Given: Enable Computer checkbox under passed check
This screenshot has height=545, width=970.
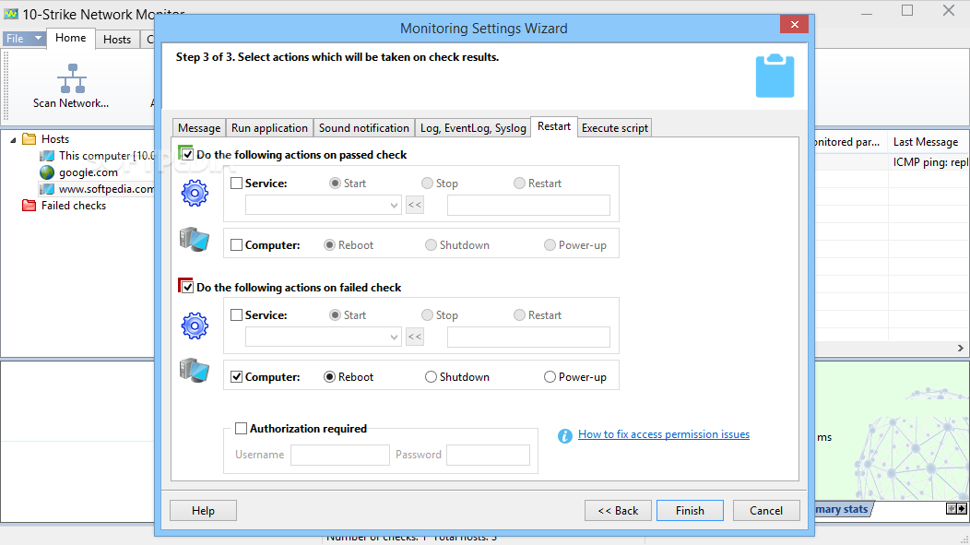Looking at the screenshot, I should click(x=236, y=245).
